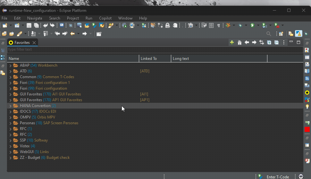The width and height of the screenshot is (311, 179).
Task: Click the status bar robot face icon
Action: tap(301, 177)
